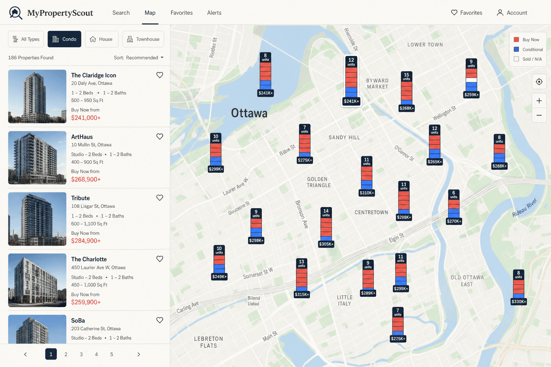The width and height of the screenshot is (551, 367).
Task: Favorite The Charlotte listing
Action: (160, 259)
